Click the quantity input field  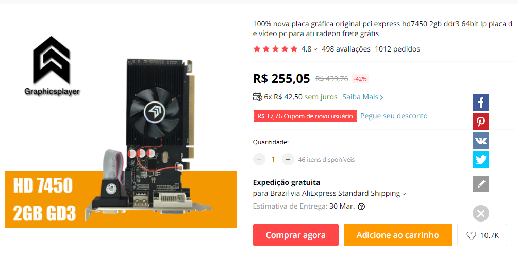click(x=273, y=160)
